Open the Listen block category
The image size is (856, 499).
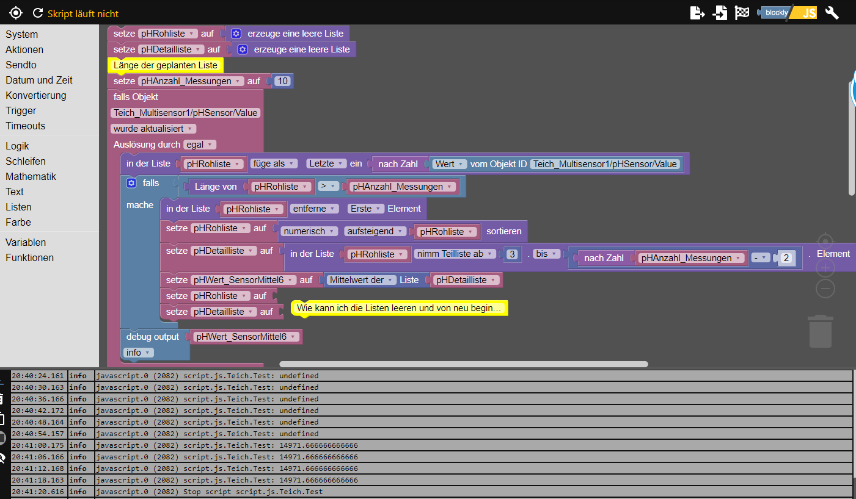(18, 207)
